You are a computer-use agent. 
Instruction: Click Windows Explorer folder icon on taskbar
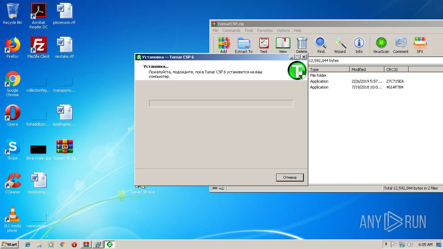point(39,245)
